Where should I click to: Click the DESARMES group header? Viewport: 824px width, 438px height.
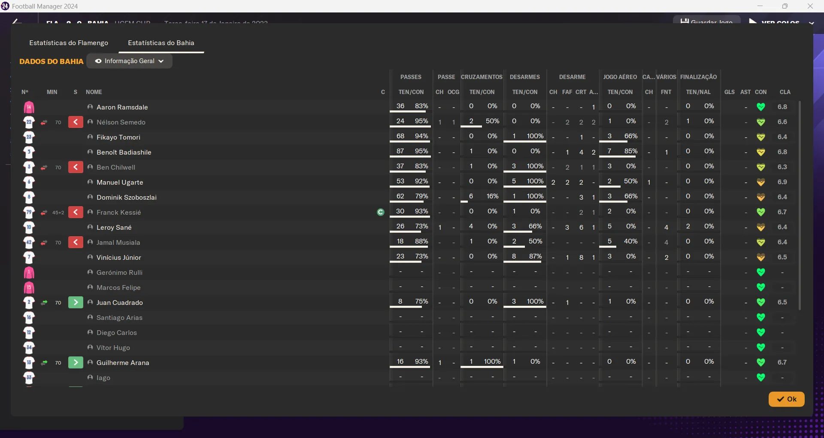[524, 77]
